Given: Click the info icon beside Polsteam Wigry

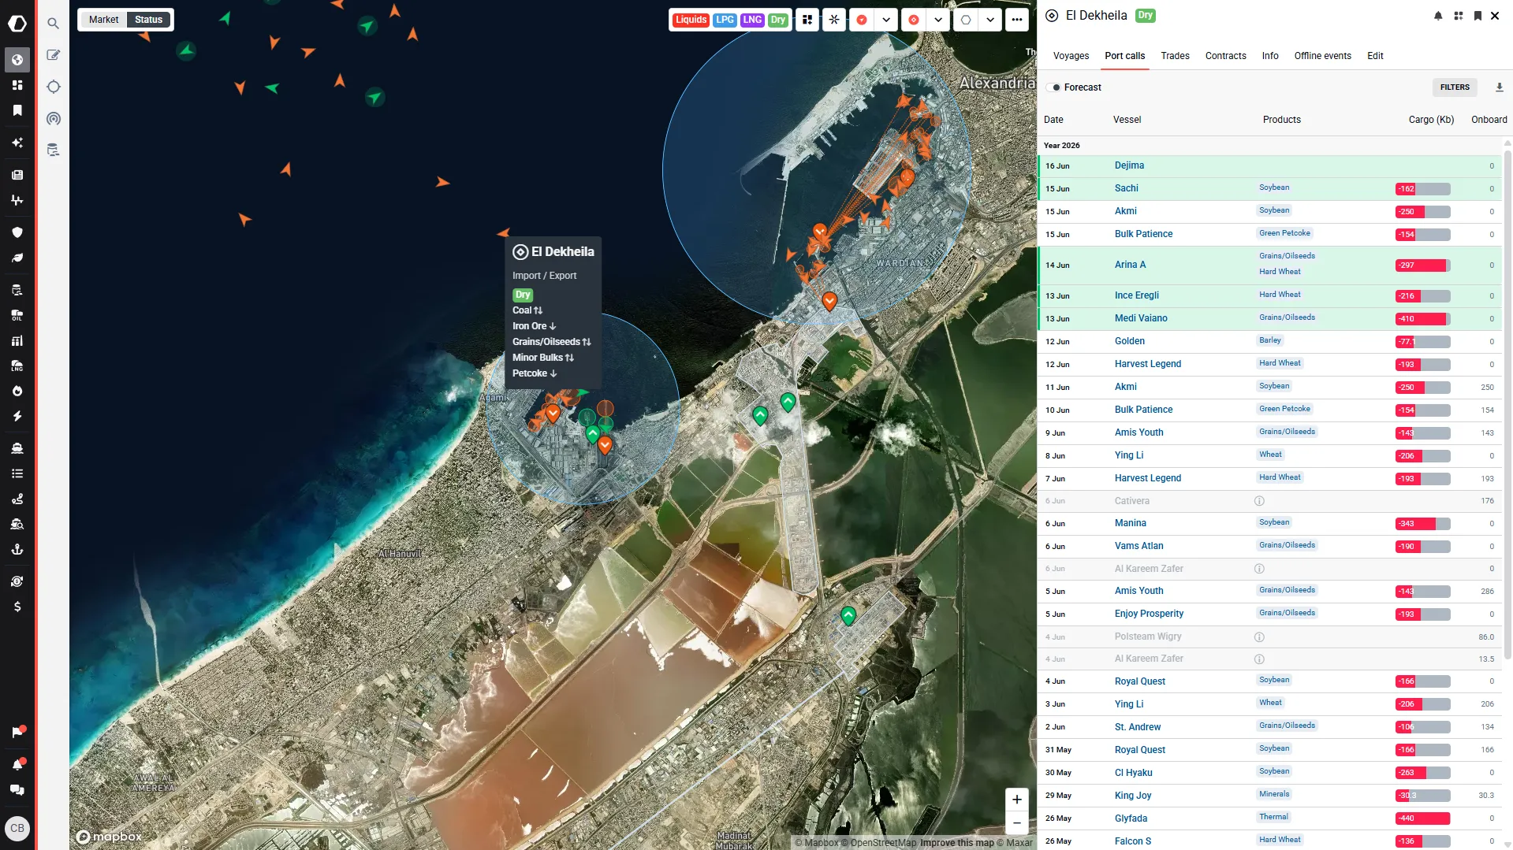Looking at the screenshot, I should pyautogui.click(x=1259, y=637).
